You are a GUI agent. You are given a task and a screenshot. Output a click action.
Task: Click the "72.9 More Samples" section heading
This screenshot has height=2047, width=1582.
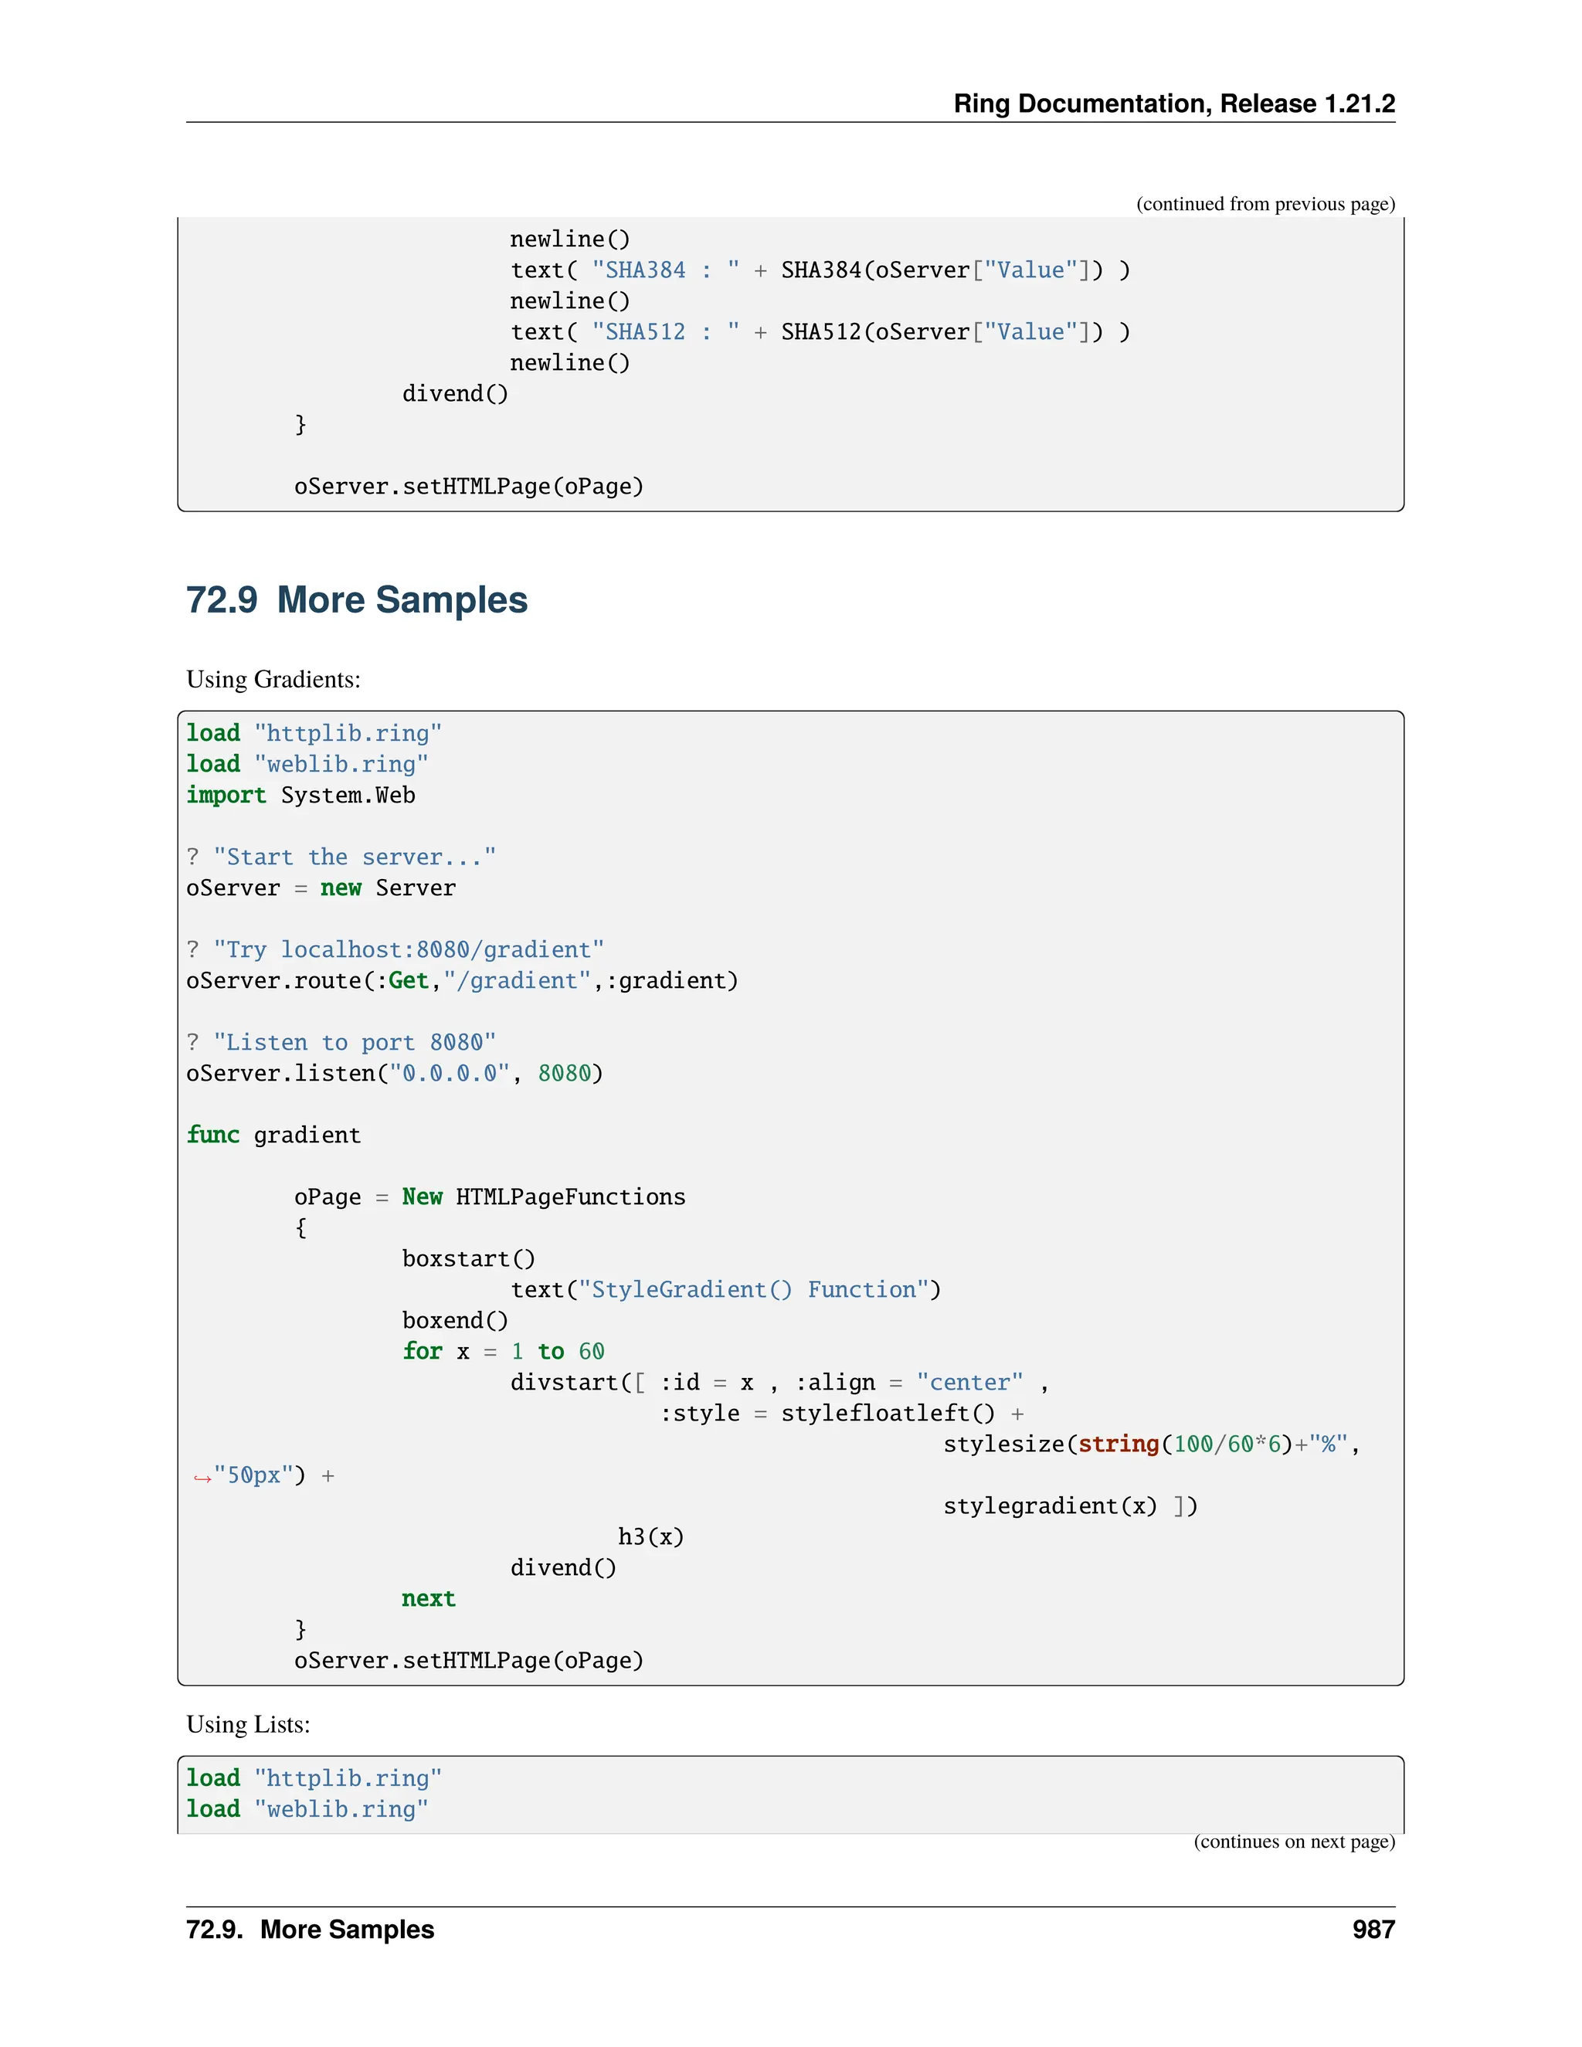pos(356,600)
